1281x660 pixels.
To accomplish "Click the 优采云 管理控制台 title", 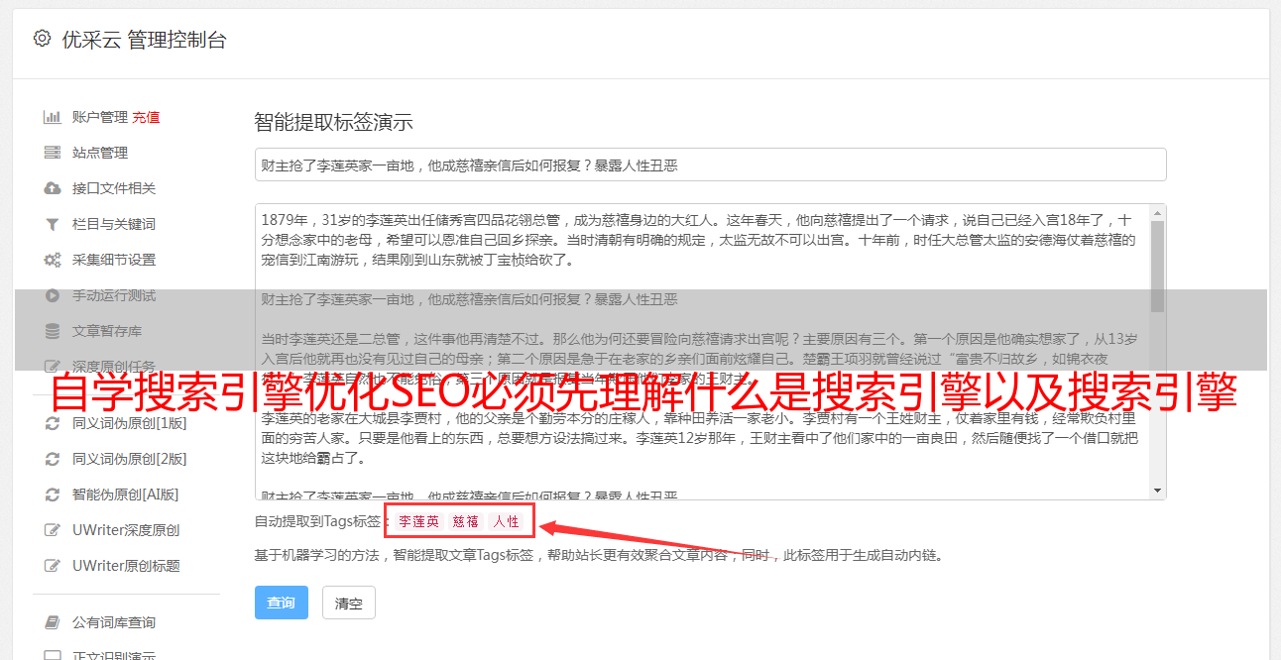I will tap(144, 40).
